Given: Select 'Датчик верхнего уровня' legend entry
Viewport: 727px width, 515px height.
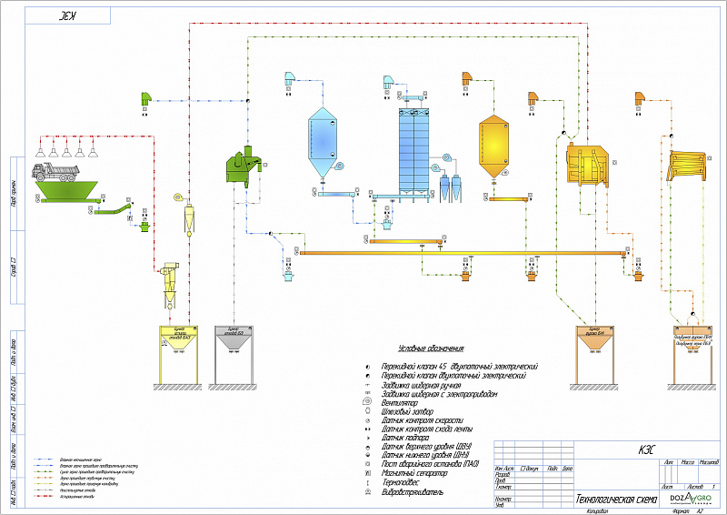Looking at the screenshot, I should [426, 447].
